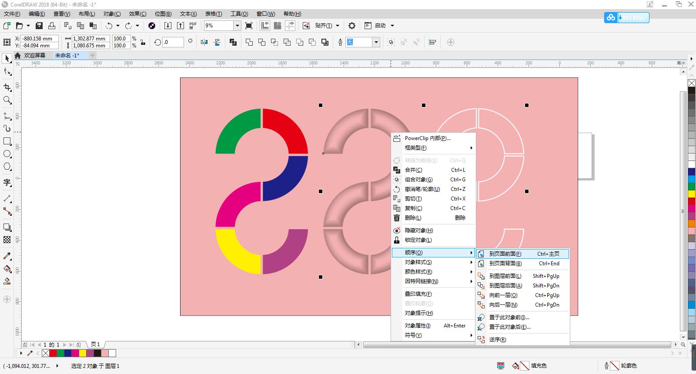Select the Eyedropper tool
The height and width of the screenshot is (374, 696).
click(7, 256)
